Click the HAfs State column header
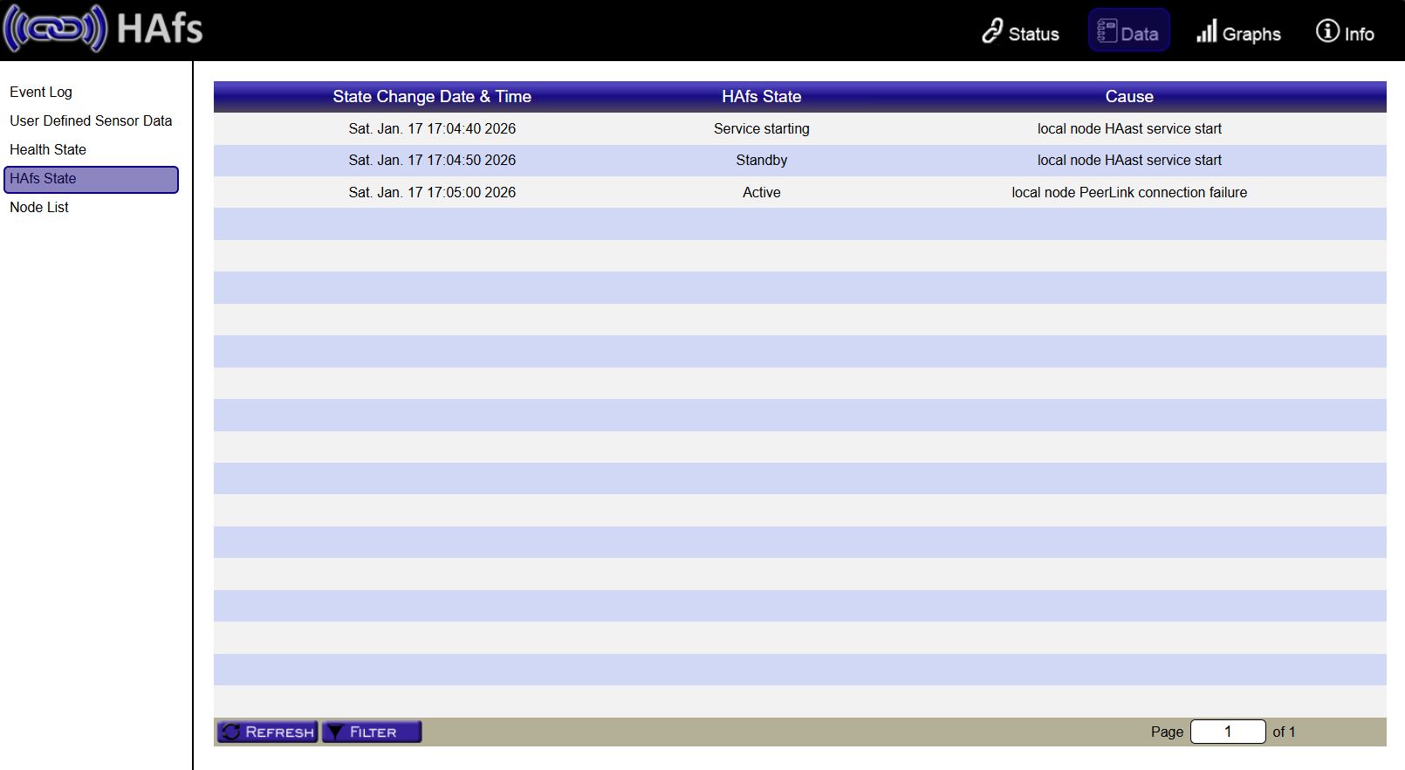 (x=761, y=97)
